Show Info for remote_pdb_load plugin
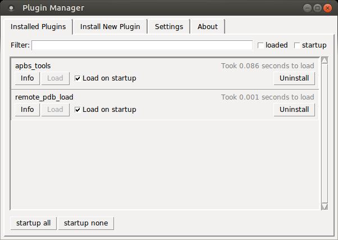This screenshot has height=240, width=338. tap(28, 110)
